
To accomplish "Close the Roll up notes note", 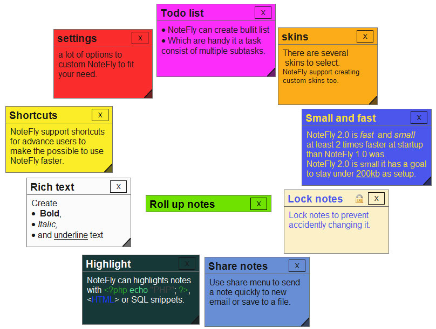I will click(258, 204).
